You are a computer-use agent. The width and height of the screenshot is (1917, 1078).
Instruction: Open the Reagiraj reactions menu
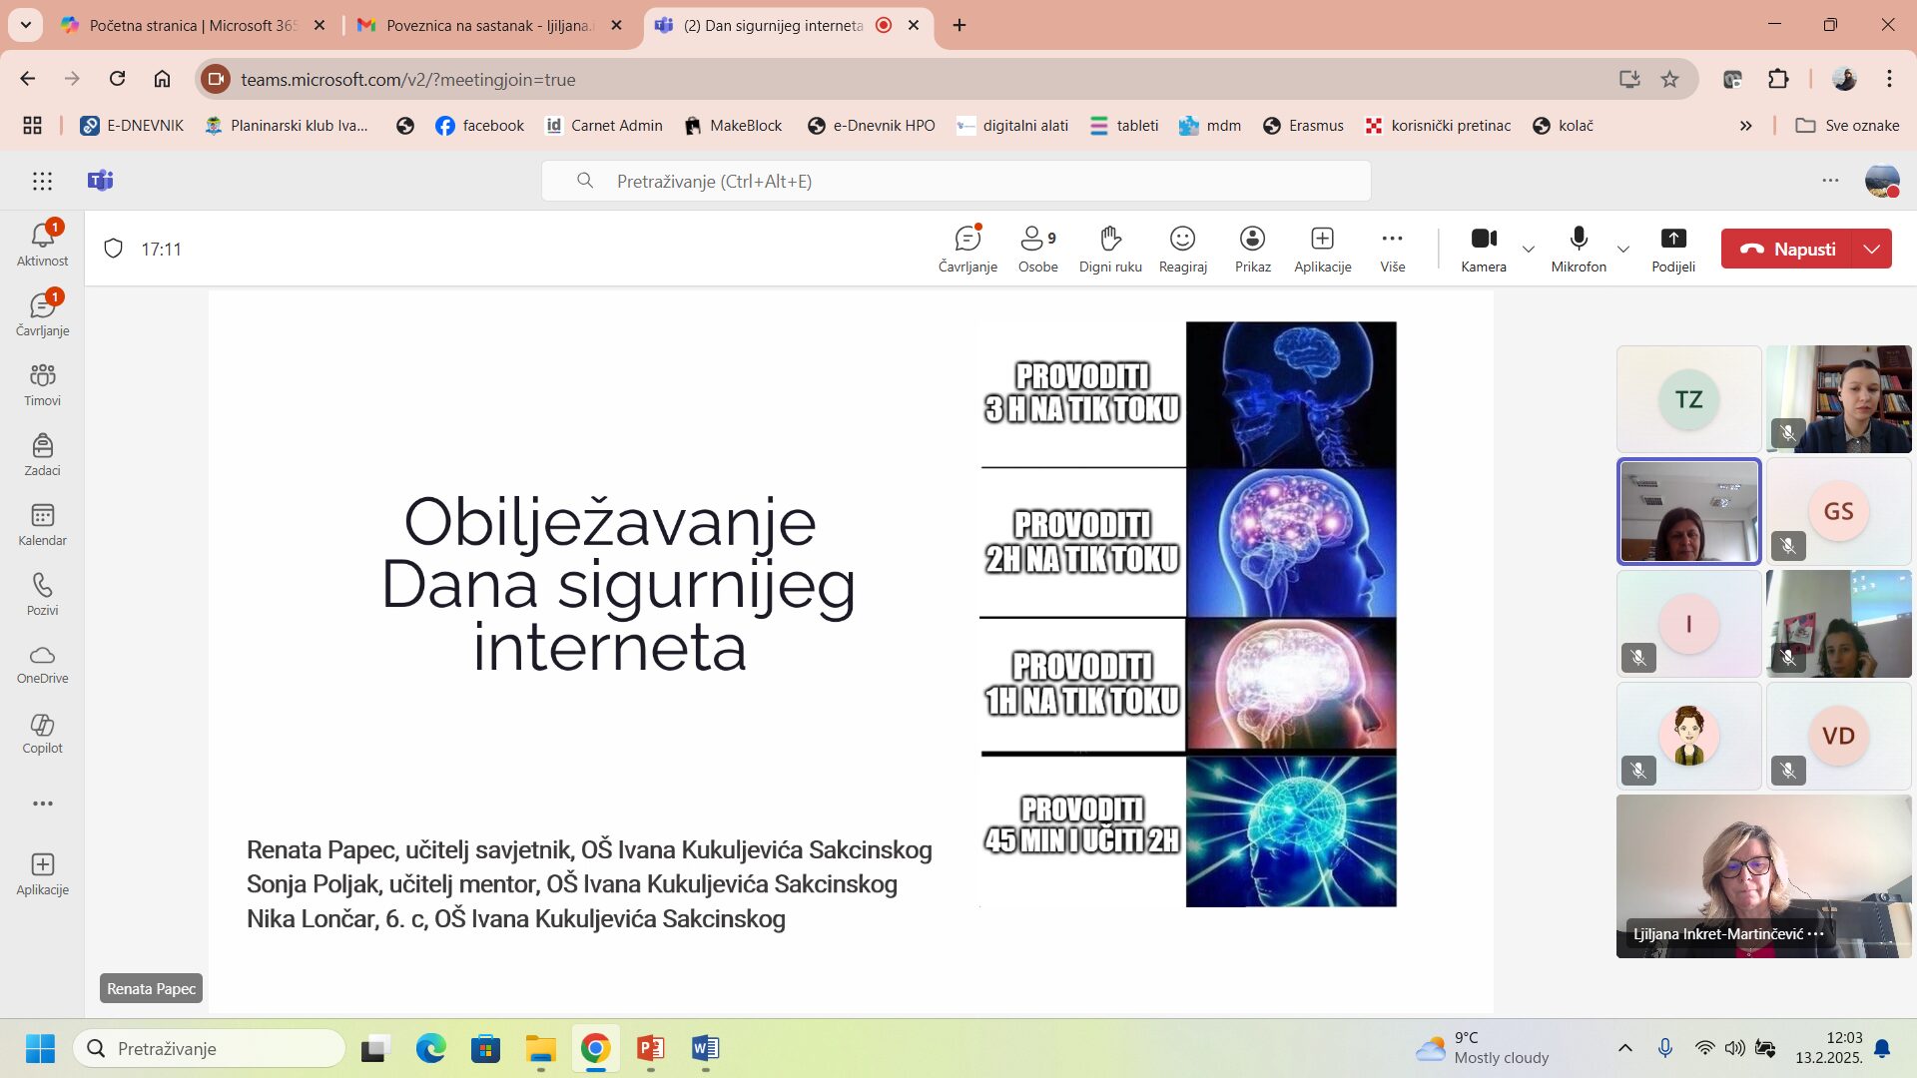coord(1182,249)
